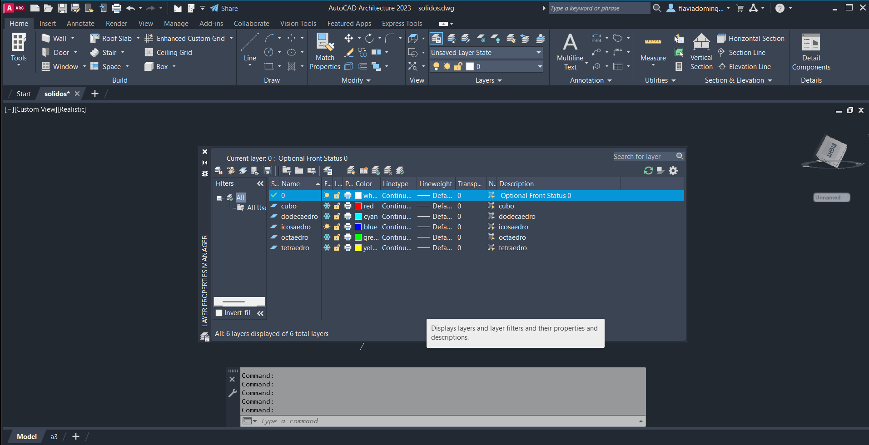Open the Multiline Text tool
Viewport: 869px width, 445px height.
[x=570, y=51]
